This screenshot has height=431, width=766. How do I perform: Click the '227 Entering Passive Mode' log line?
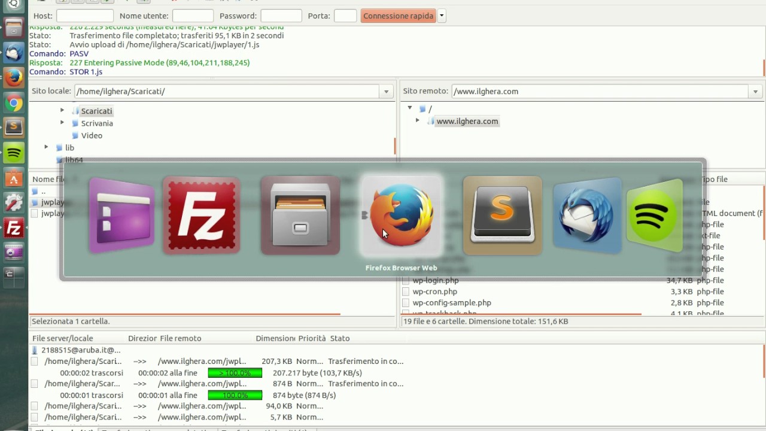[139, 63]
